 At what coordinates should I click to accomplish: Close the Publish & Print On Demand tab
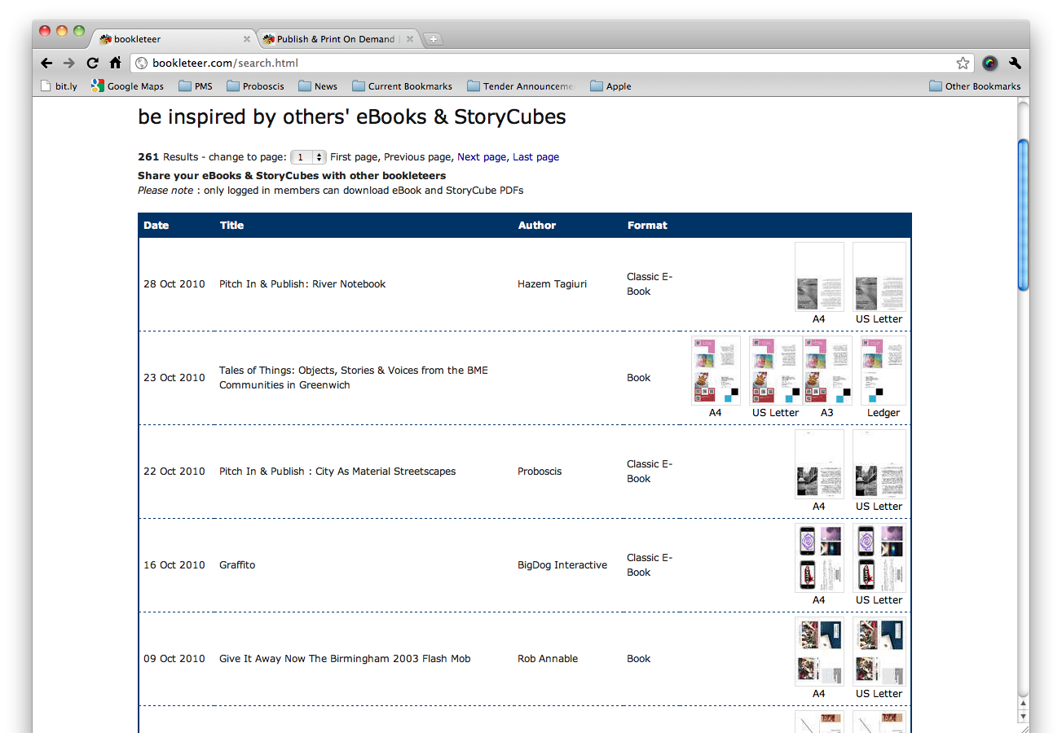point(410,39)
